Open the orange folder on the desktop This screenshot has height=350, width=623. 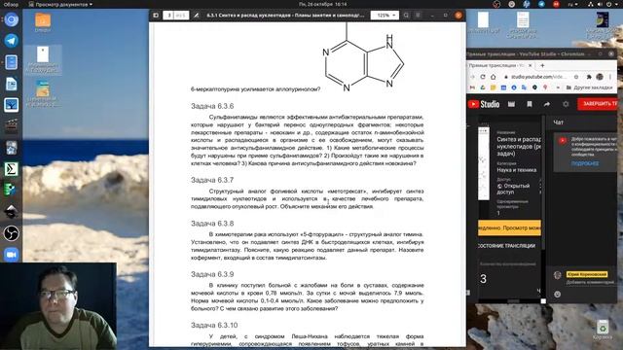click(43, 20)
